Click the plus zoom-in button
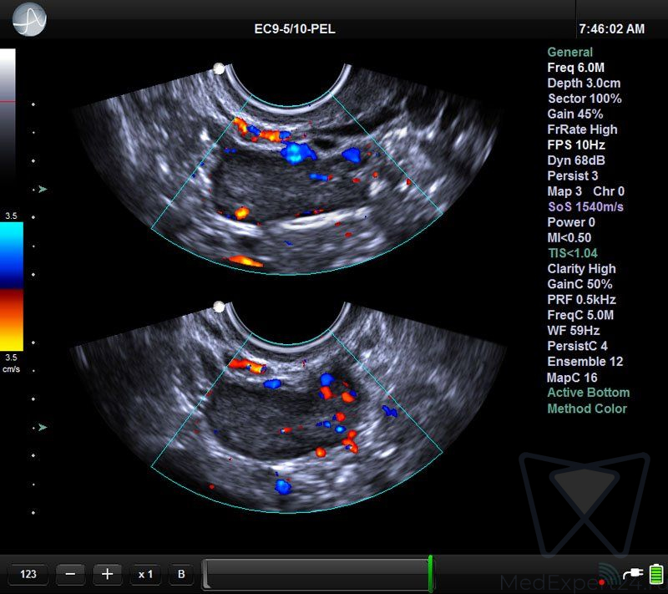Screen dimensions: 668x594 click(107, 574)
